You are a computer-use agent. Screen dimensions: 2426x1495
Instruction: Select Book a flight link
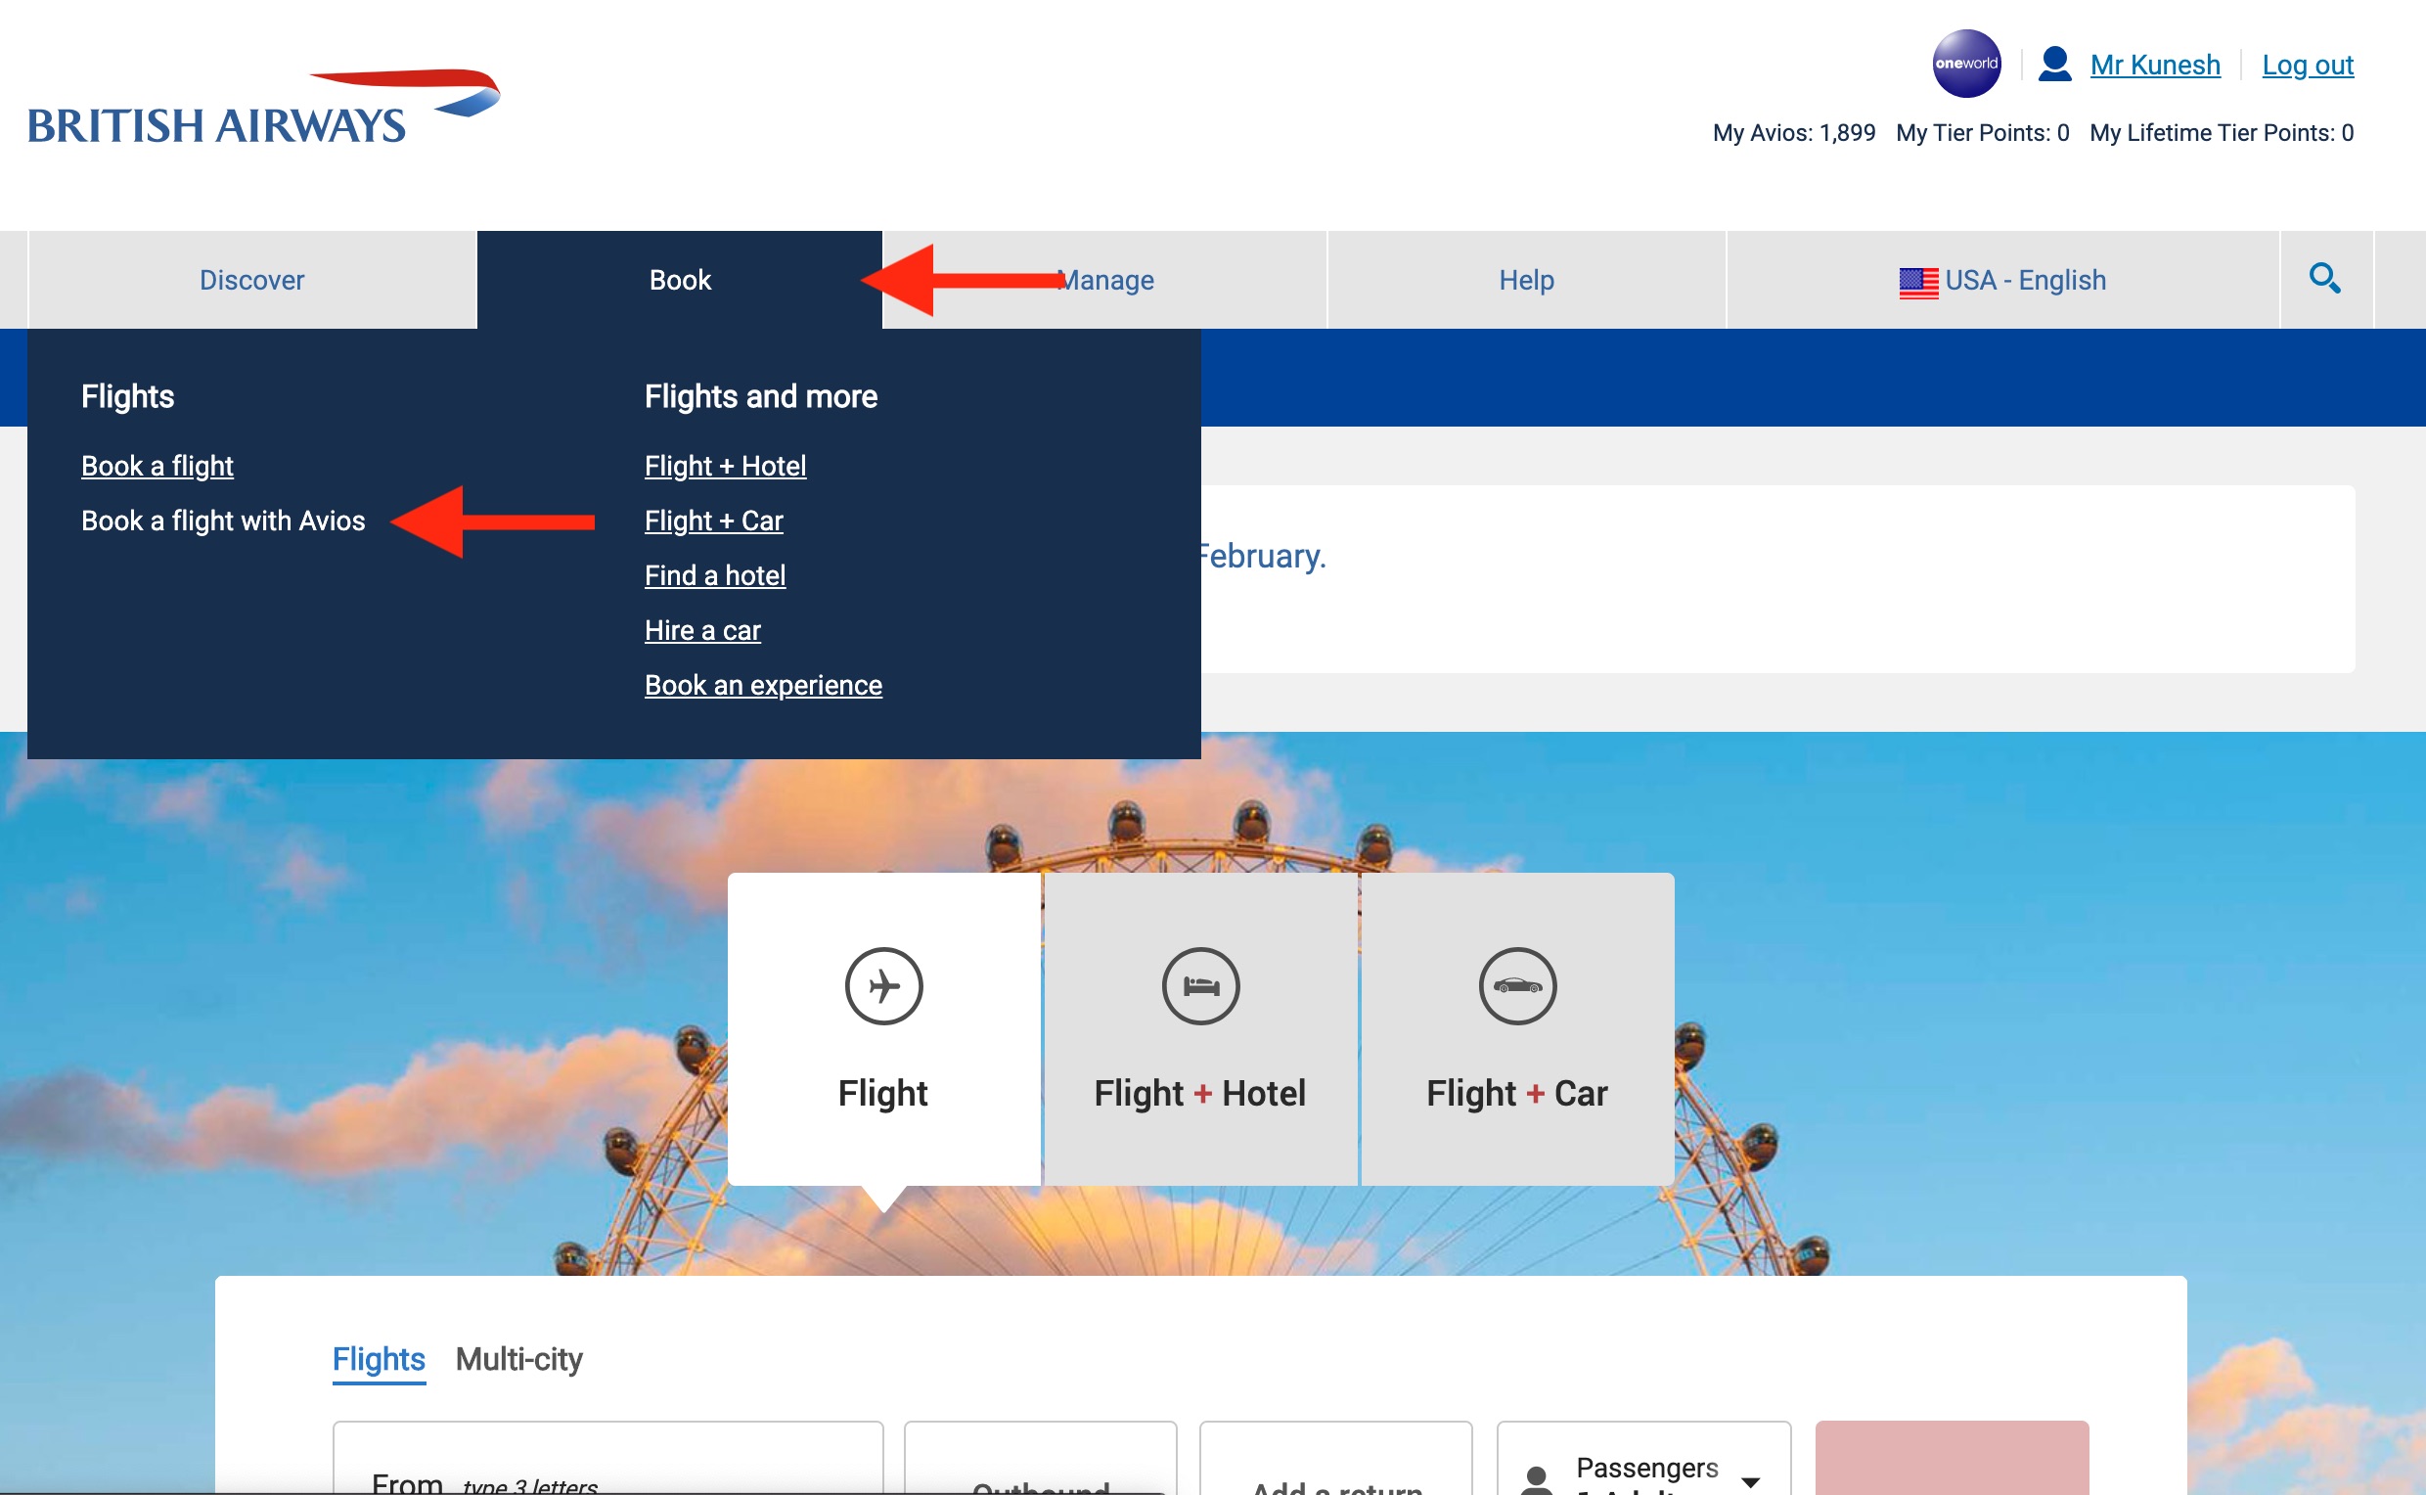[157, 466]
